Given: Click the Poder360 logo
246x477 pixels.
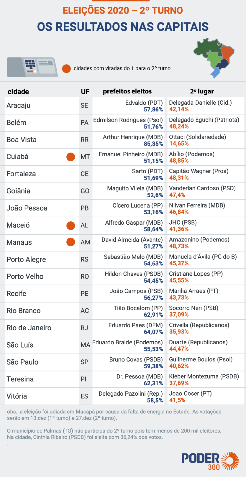Looking at the screenshot, I should click(210, 461).
